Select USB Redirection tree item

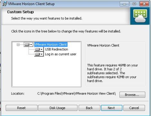(57, 49)
